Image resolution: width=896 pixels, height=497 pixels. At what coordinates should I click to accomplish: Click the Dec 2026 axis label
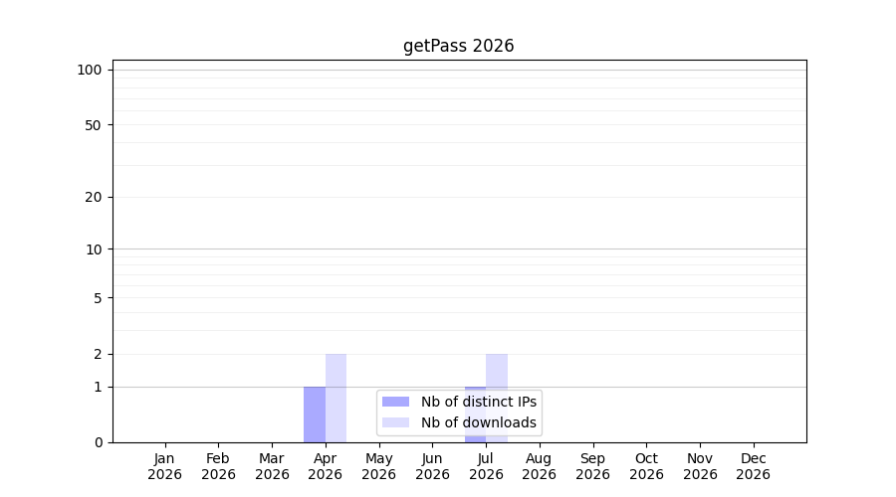click(754, 466)
